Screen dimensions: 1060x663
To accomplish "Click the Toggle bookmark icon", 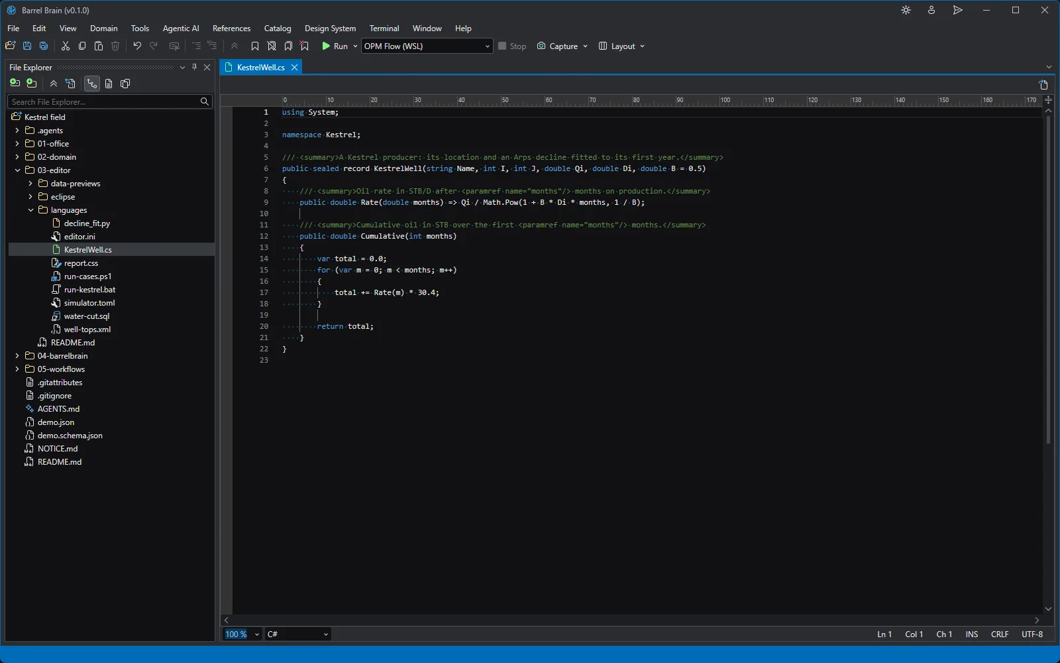I will coord(255,46).
